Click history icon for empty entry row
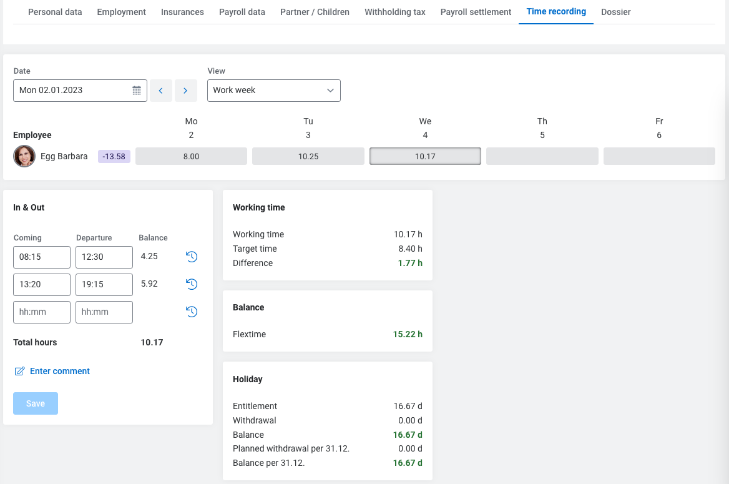The height and width of the screenshot is (484, 729). click(x=192, y=312)
